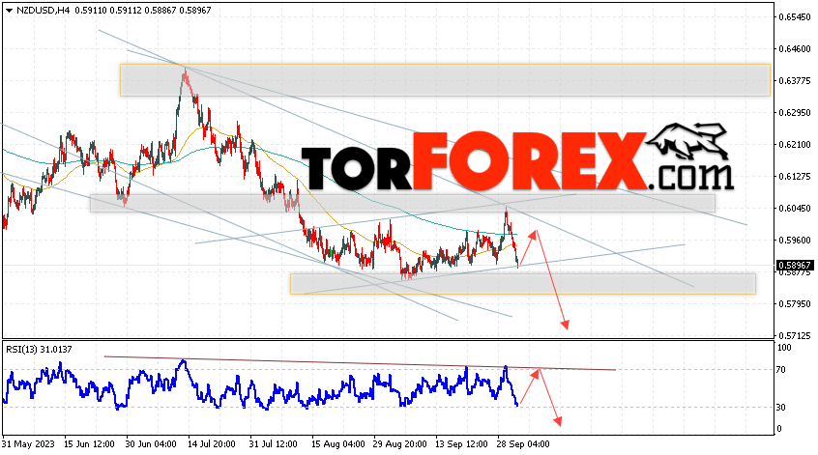Click the NZDUSD,H4 symbol title text
The width and height of the screenshot is (818, 455).
tap(43, 11)
